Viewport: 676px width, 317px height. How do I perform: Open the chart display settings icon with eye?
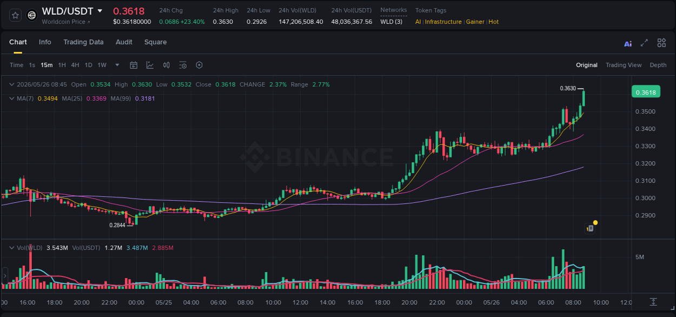pyautogui.click(x=183, y=65)
